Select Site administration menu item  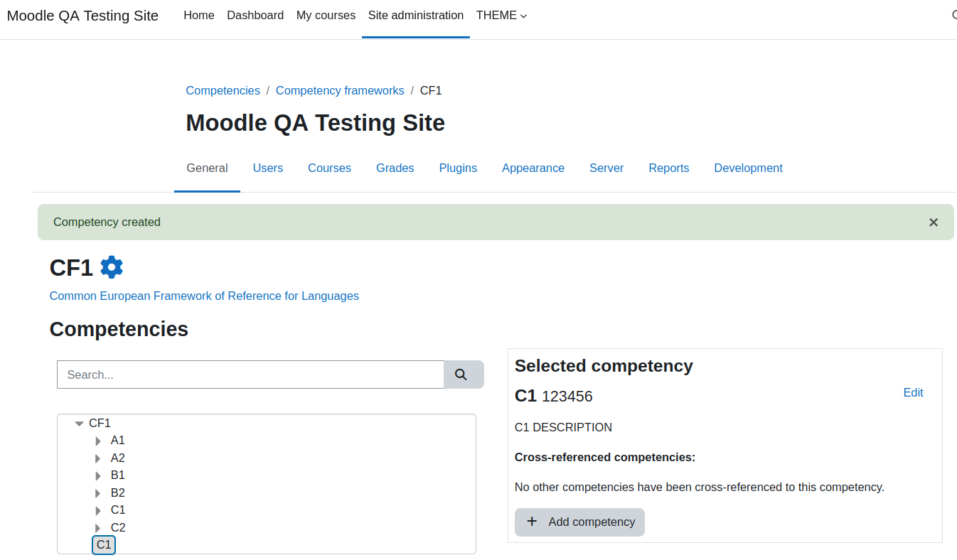click(x=416, y=15)
